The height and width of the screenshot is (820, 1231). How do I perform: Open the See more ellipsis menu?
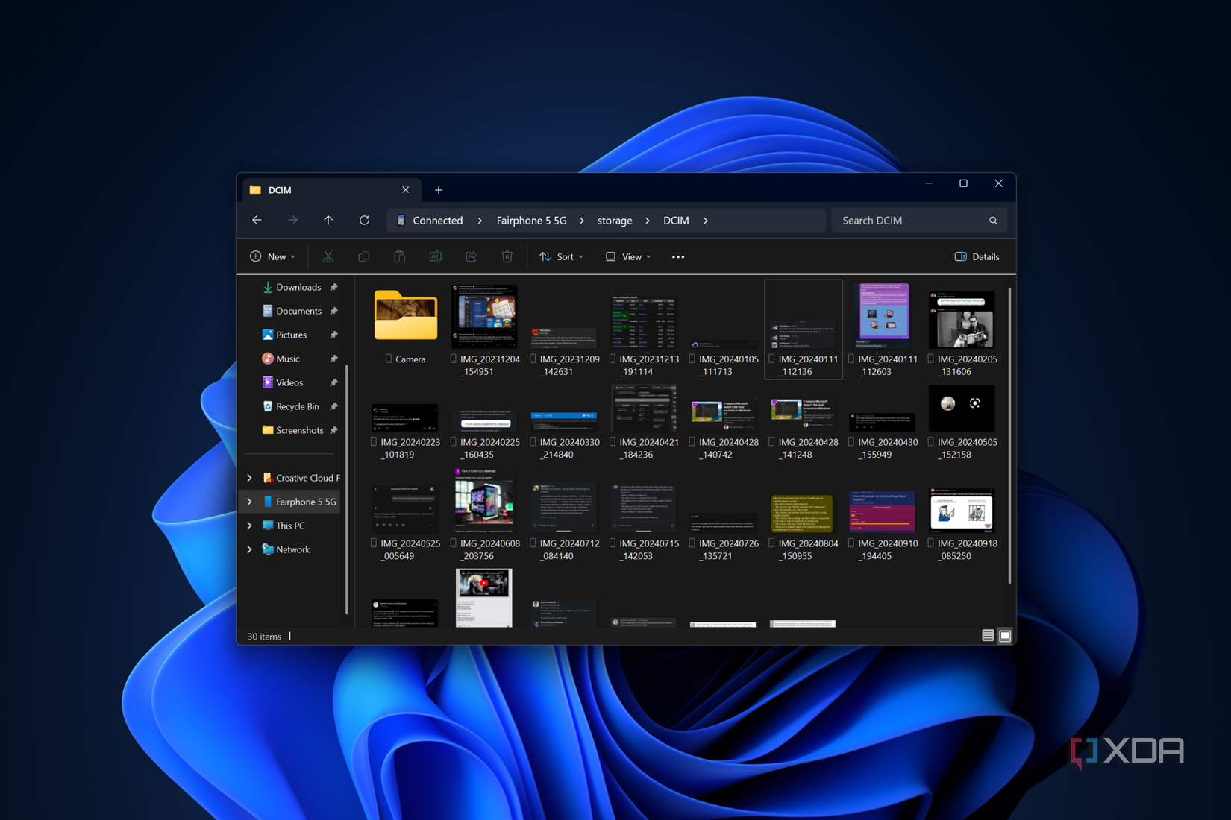pyautogui.click(x=678, y=256)
